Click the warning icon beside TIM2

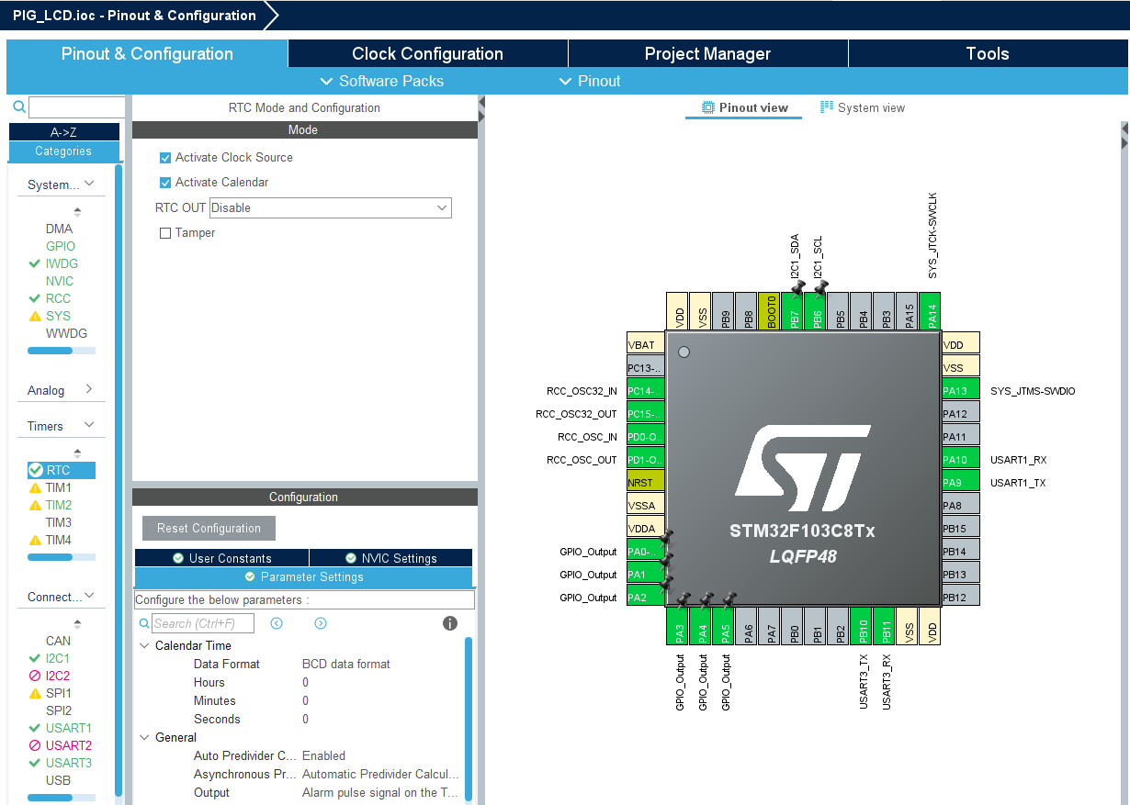coord(35,505)
